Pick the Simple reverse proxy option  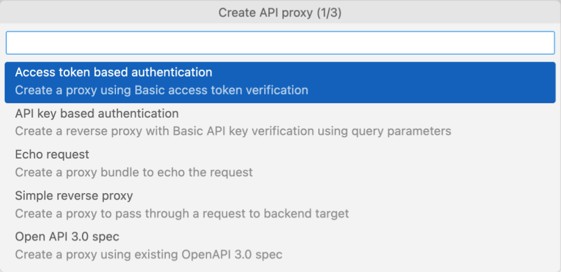coord(73,196)
